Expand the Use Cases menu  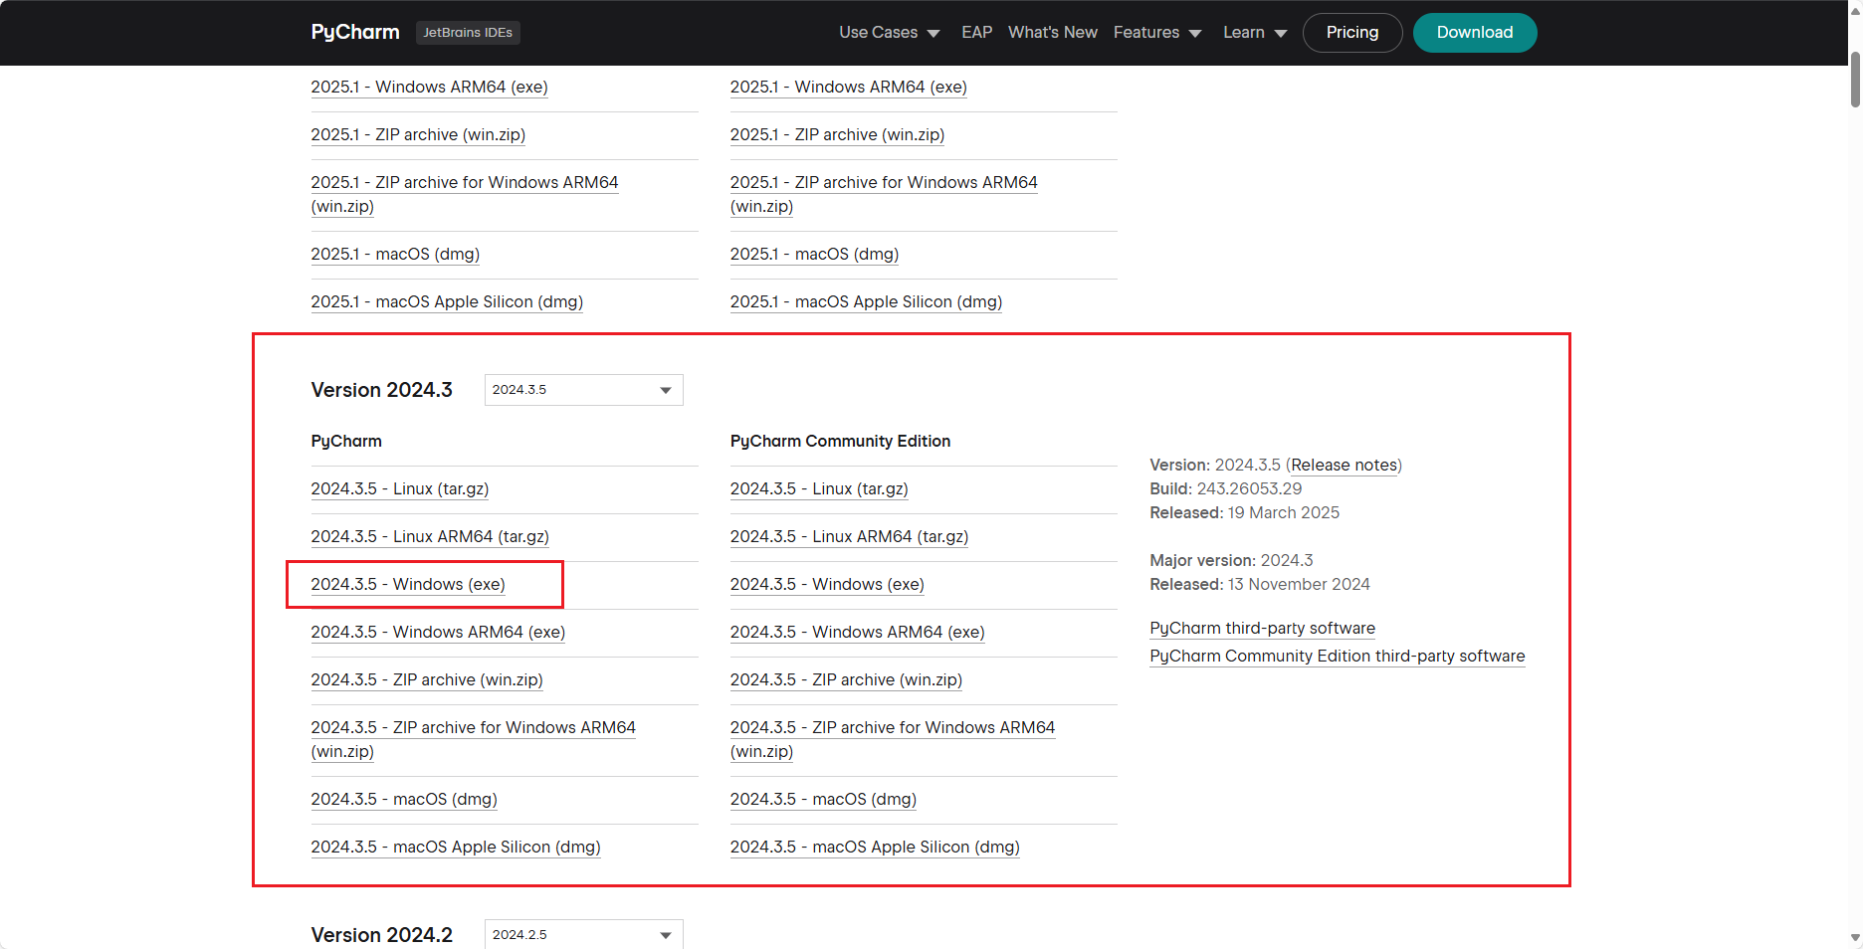(890, 33)
